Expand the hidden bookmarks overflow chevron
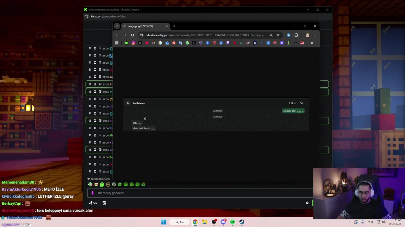Image resolution: width=405 pixels, height=227 pixels. click(312, 43)
